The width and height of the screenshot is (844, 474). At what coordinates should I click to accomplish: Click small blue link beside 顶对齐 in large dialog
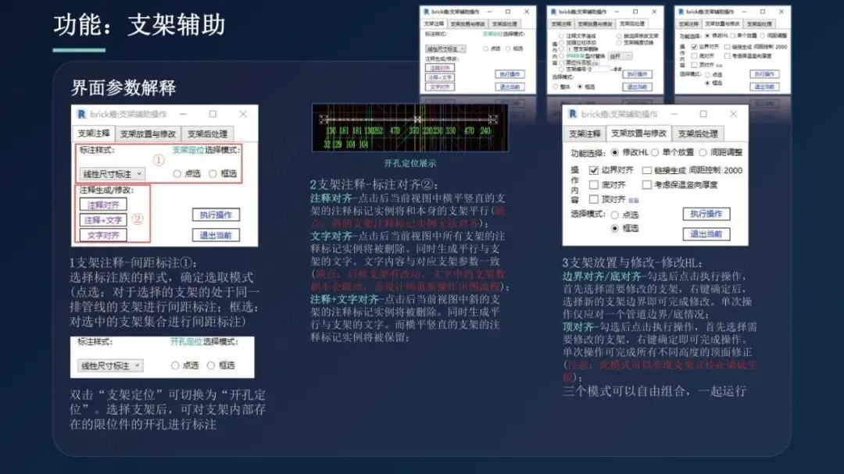(634, 200)
